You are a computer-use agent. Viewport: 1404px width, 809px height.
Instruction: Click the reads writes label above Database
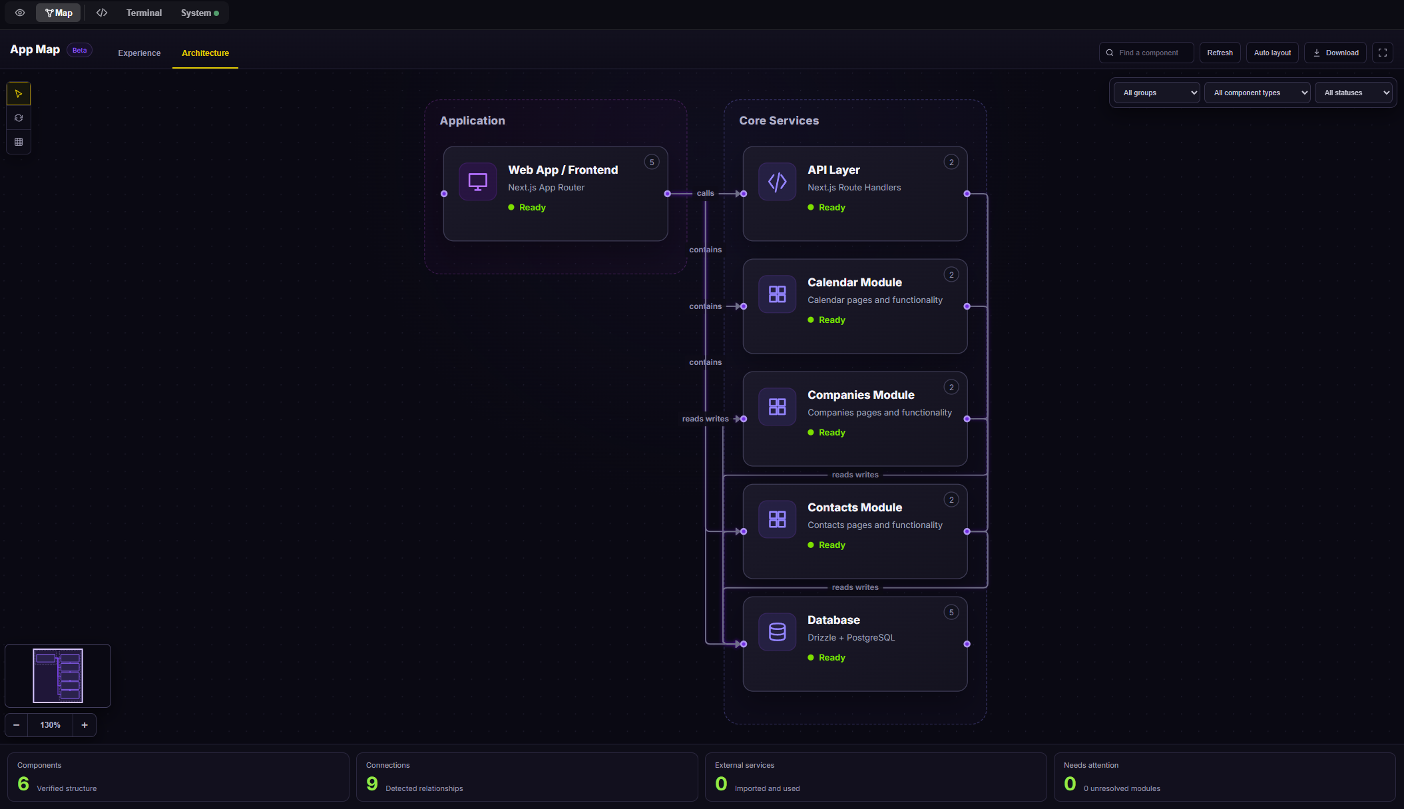[855, 587]
